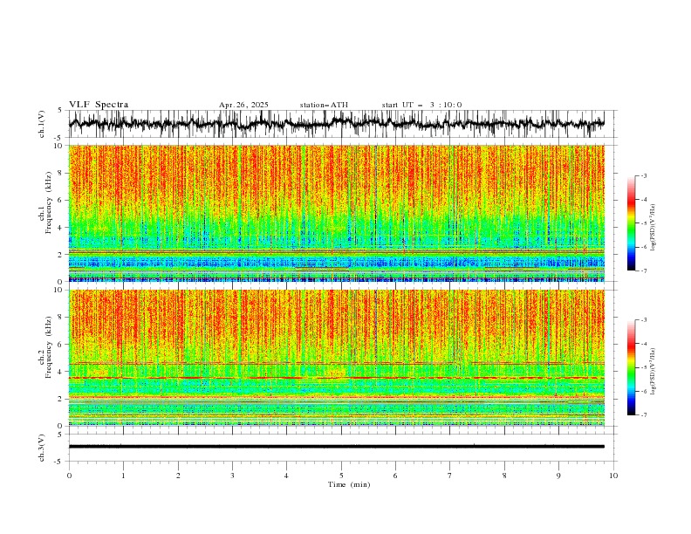The width and height of the screenshot is (691, 534).
Task: Click the 'VLF Spectra' title text
Action: point(99,105)
